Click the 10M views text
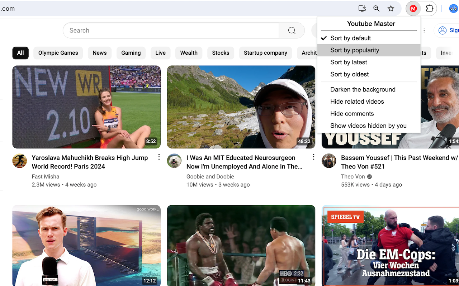 [x=200, y=185]
